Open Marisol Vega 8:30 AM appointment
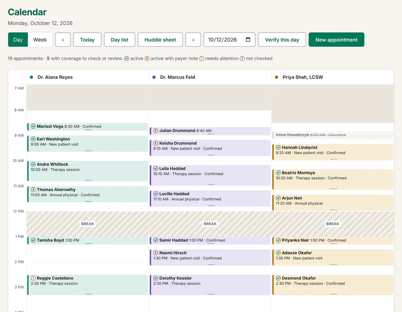Viewport: 402px width, 312px height. click(88, 127)
